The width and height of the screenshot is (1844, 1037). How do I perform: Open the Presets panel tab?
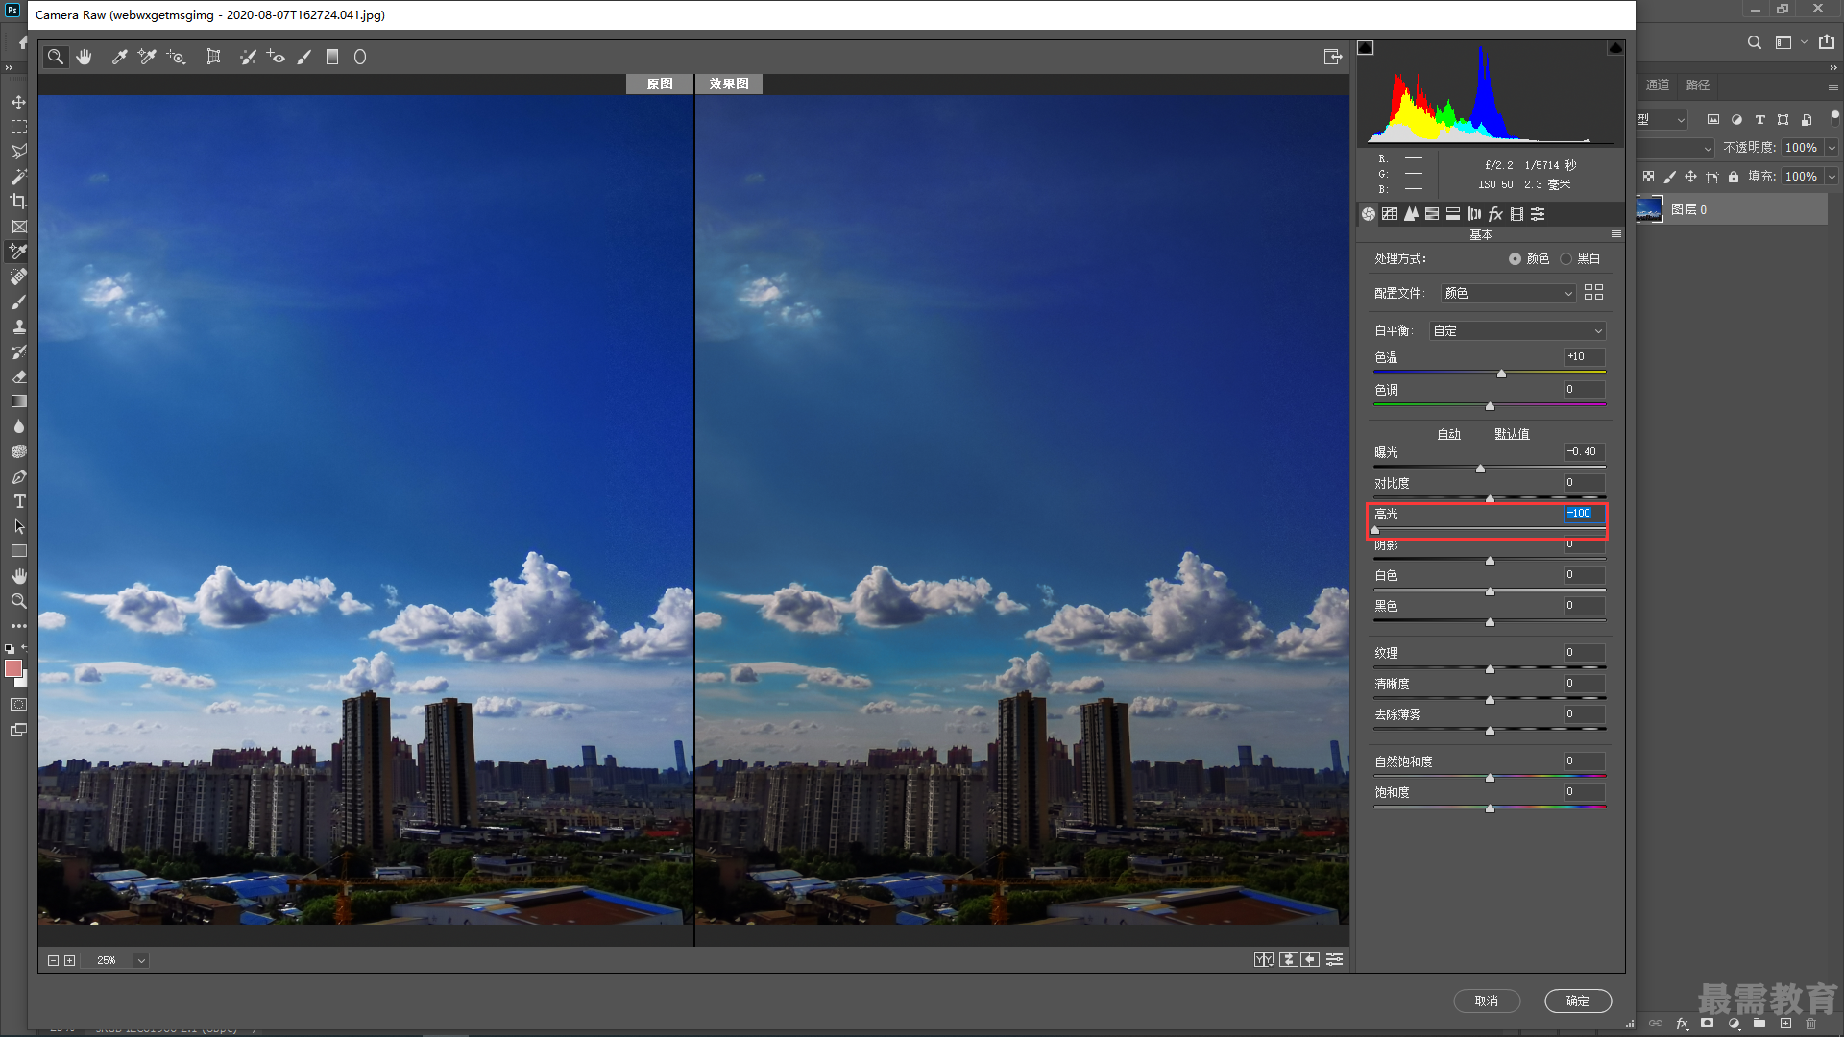(1538, 214)
